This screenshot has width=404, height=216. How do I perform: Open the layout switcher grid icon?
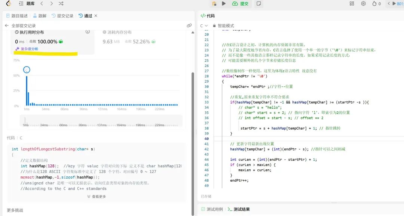(x=352, y=3)
